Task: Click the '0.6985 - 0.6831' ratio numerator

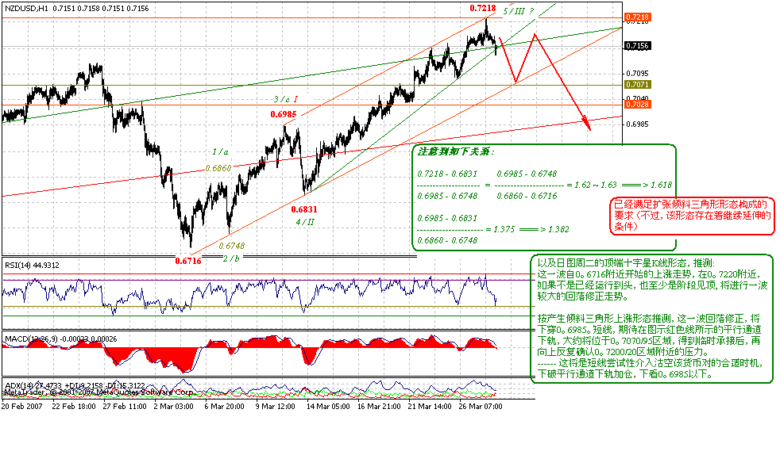Action: [447, 218]
